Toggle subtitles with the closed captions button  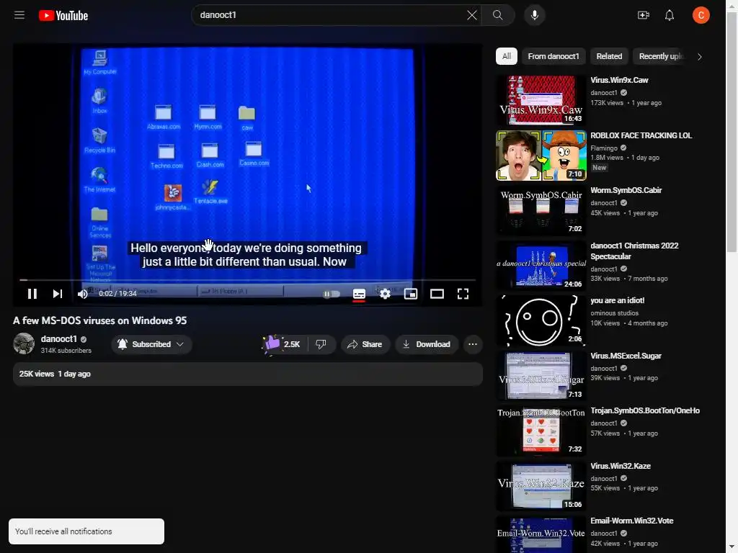[359, 294]
